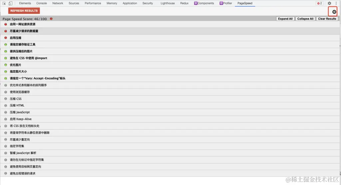Switch to the Security tab
The image size is (341, 185).
[x=148, y=3]
